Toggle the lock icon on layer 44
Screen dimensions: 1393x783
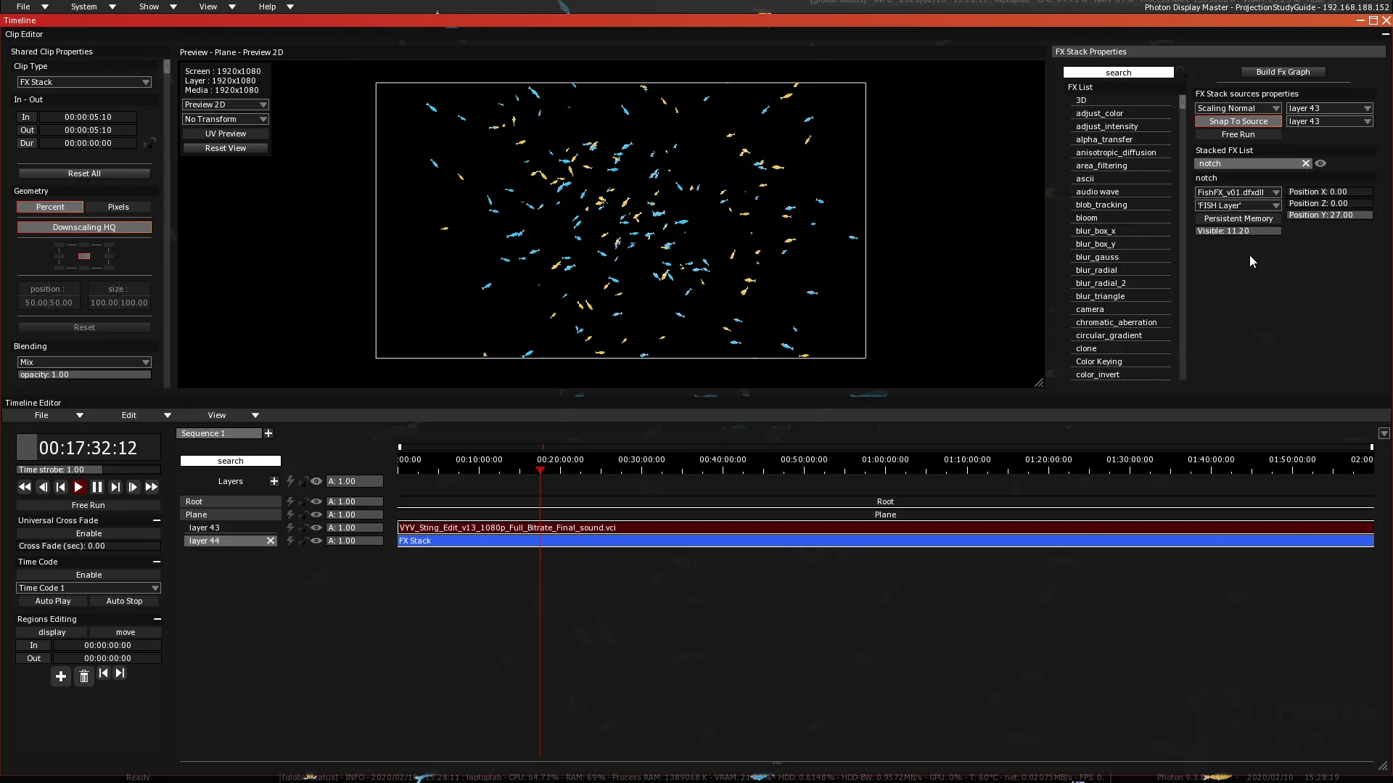304,541
